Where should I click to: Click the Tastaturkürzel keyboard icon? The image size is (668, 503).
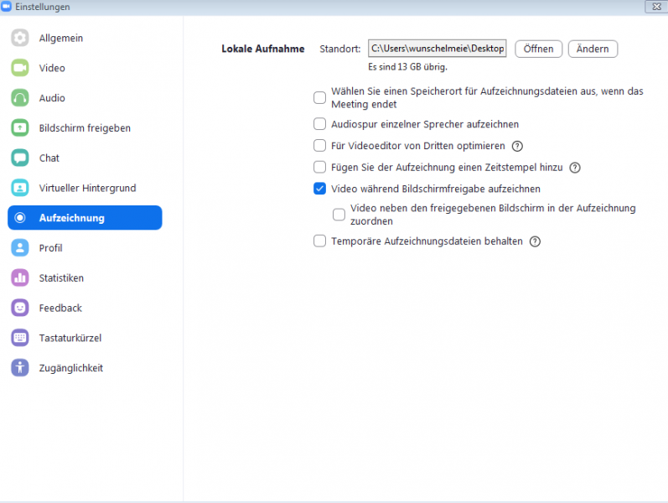(19, 338)
